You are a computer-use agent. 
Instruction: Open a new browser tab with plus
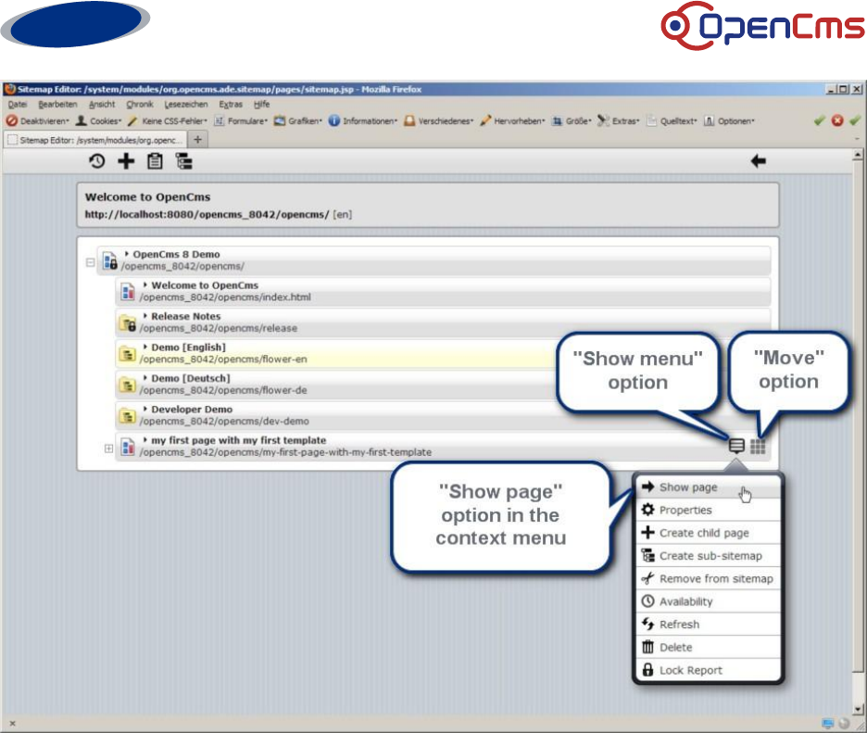(198, 140)
